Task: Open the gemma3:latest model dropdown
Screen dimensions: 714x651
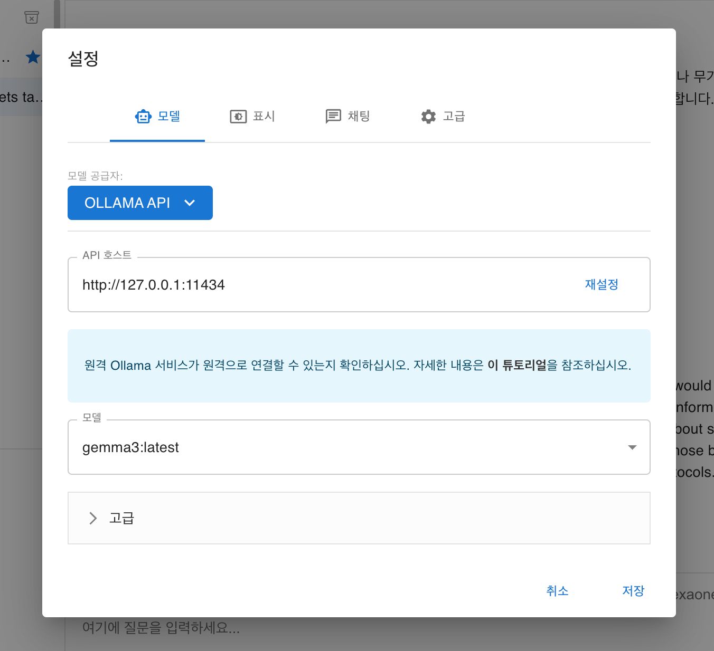Action: click(359, 447)
